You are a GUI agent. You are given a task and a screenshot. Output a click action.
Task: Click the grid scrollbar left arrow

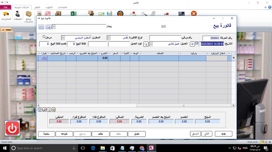point(38,105)
